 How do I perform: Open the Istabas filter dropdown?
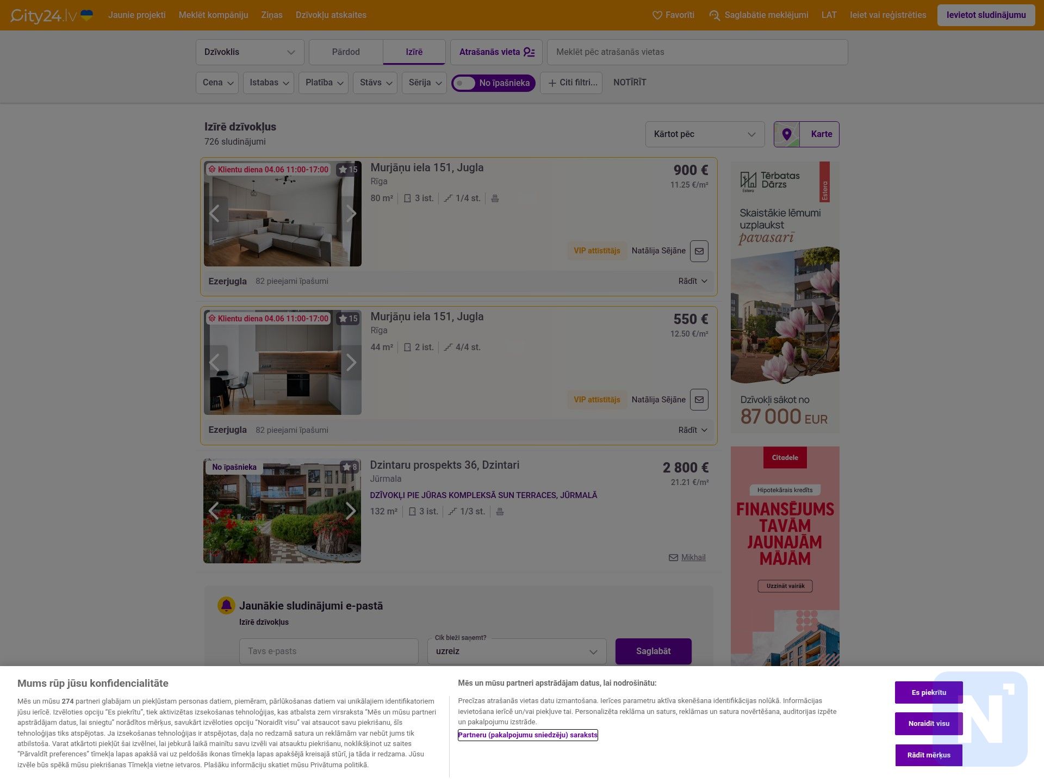click(269, 83)
